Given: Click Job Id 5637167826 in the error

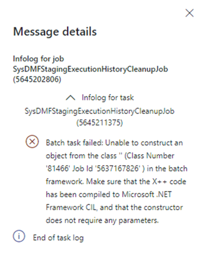Looking at the screenshot, I should [106, 169].
